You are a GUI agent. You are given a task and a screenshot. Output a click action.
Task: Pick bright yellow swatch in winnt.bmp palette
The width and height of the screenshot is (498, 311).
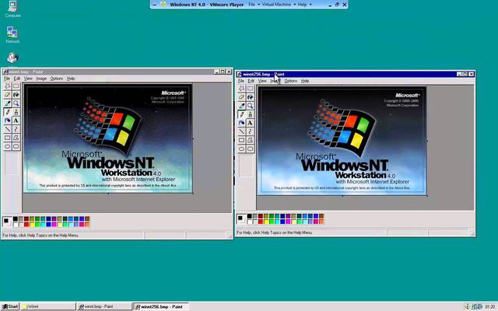(32, 225)
